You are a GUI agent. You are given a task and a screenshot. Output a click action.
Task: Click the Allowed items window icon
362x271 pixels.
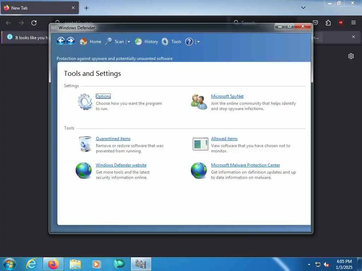coord(200,144)
